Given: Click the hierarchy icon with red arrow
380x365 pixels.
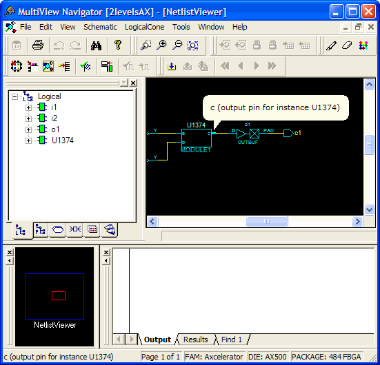Looking at the screenshot, I should (32, 66).
